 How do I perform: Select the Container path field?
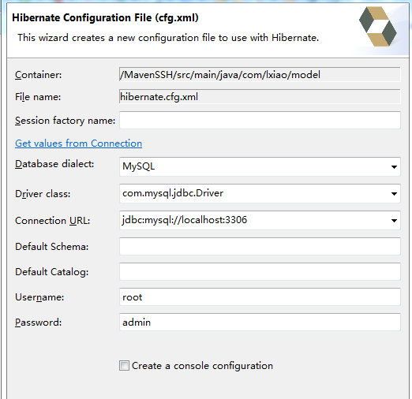click(260, 74)
